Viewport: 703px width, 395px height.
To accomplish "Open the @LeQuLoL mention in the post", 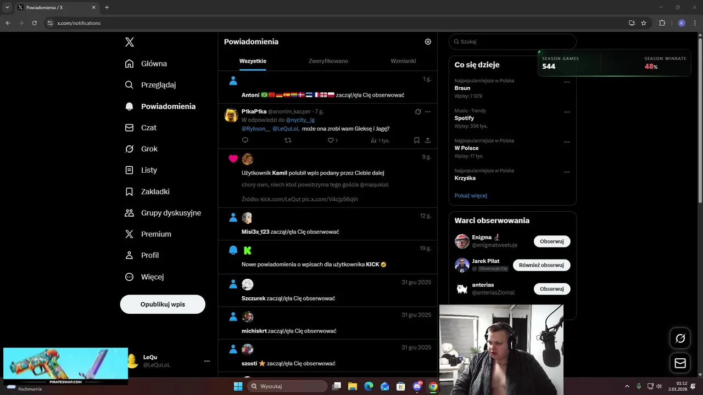I will point(286,129).
